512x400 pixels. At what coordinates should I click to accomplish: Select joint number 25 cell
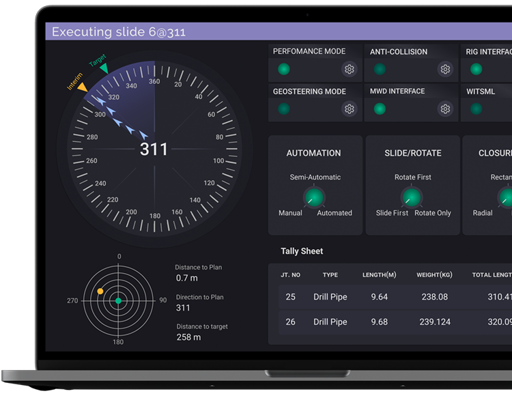(x=290, y=297)
